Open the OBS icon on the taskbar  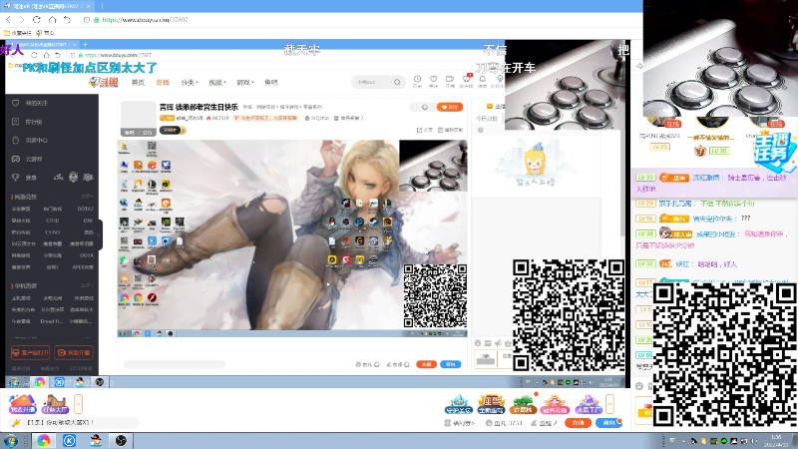click(x=121, y=441)
